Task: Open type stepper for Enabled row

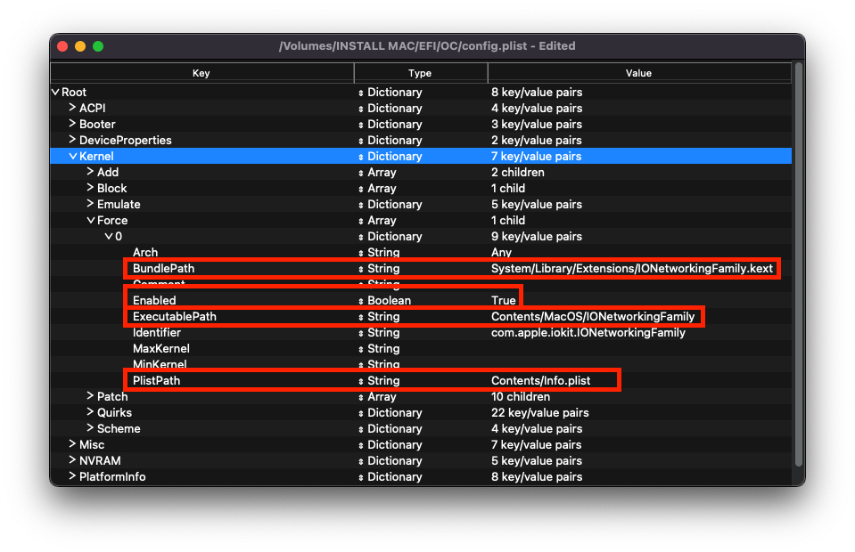Action: point(361,301)
